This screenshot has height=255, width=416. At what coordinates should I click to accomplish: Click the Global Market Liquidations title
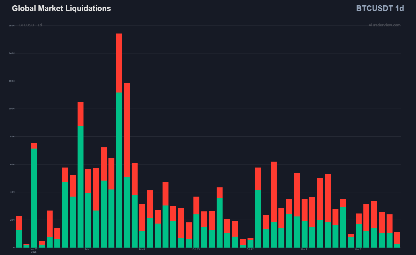coord(61,9)
